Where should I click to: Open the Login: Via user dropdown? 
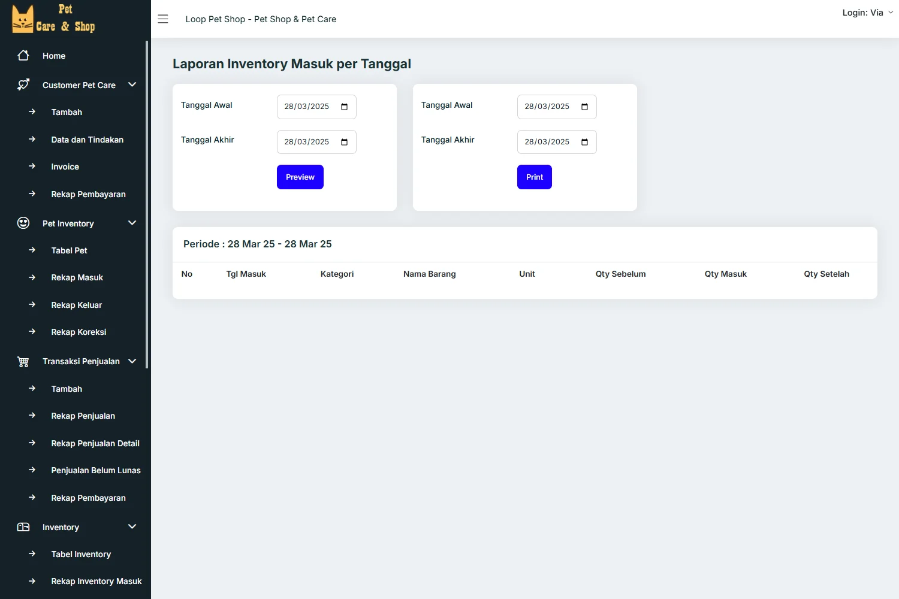867,13
